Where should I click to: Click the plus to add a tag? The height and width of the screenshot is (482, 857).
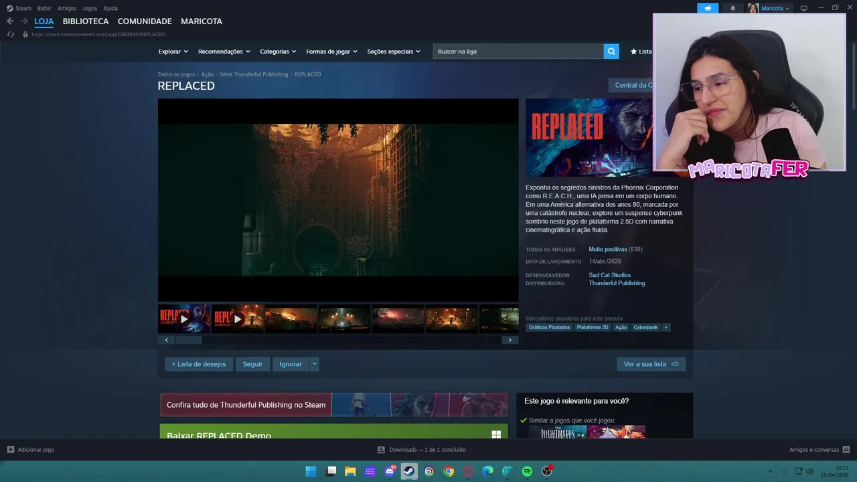pyautogui.click(x=666, y=327)
